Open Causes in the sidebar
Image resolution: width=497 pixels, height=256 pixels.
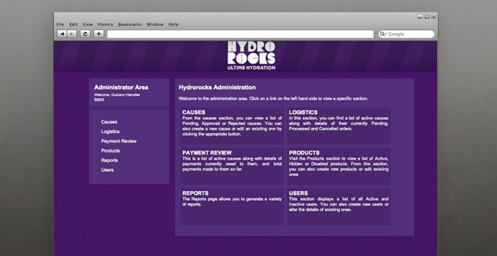click(x=109, y=122)
